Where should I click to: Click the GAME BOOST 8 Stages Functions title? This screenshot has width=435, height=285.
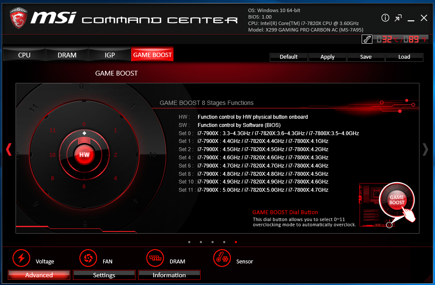207,103
